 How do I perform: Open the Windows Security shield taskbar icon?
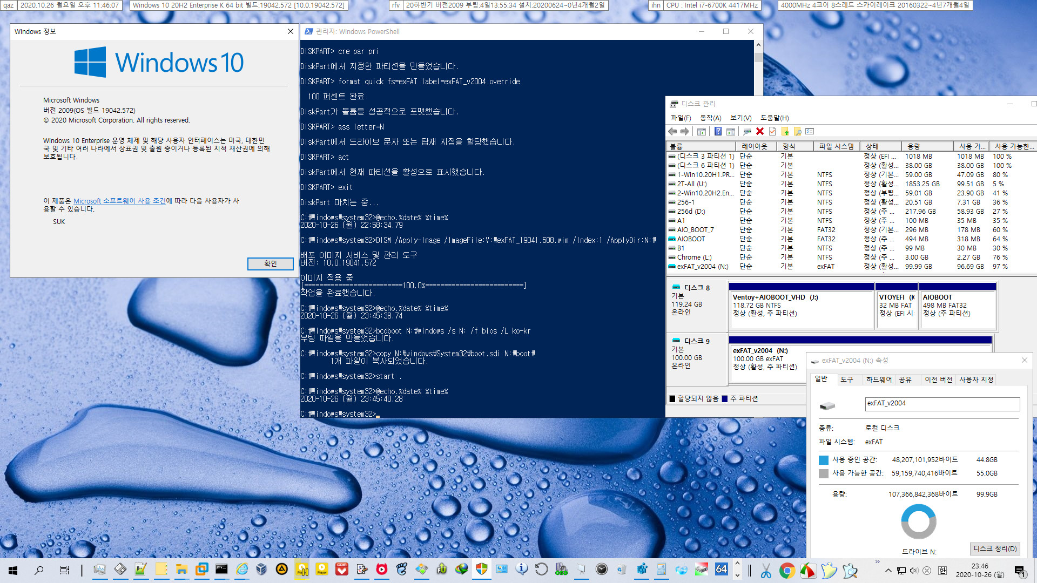[x=482, y=569]
